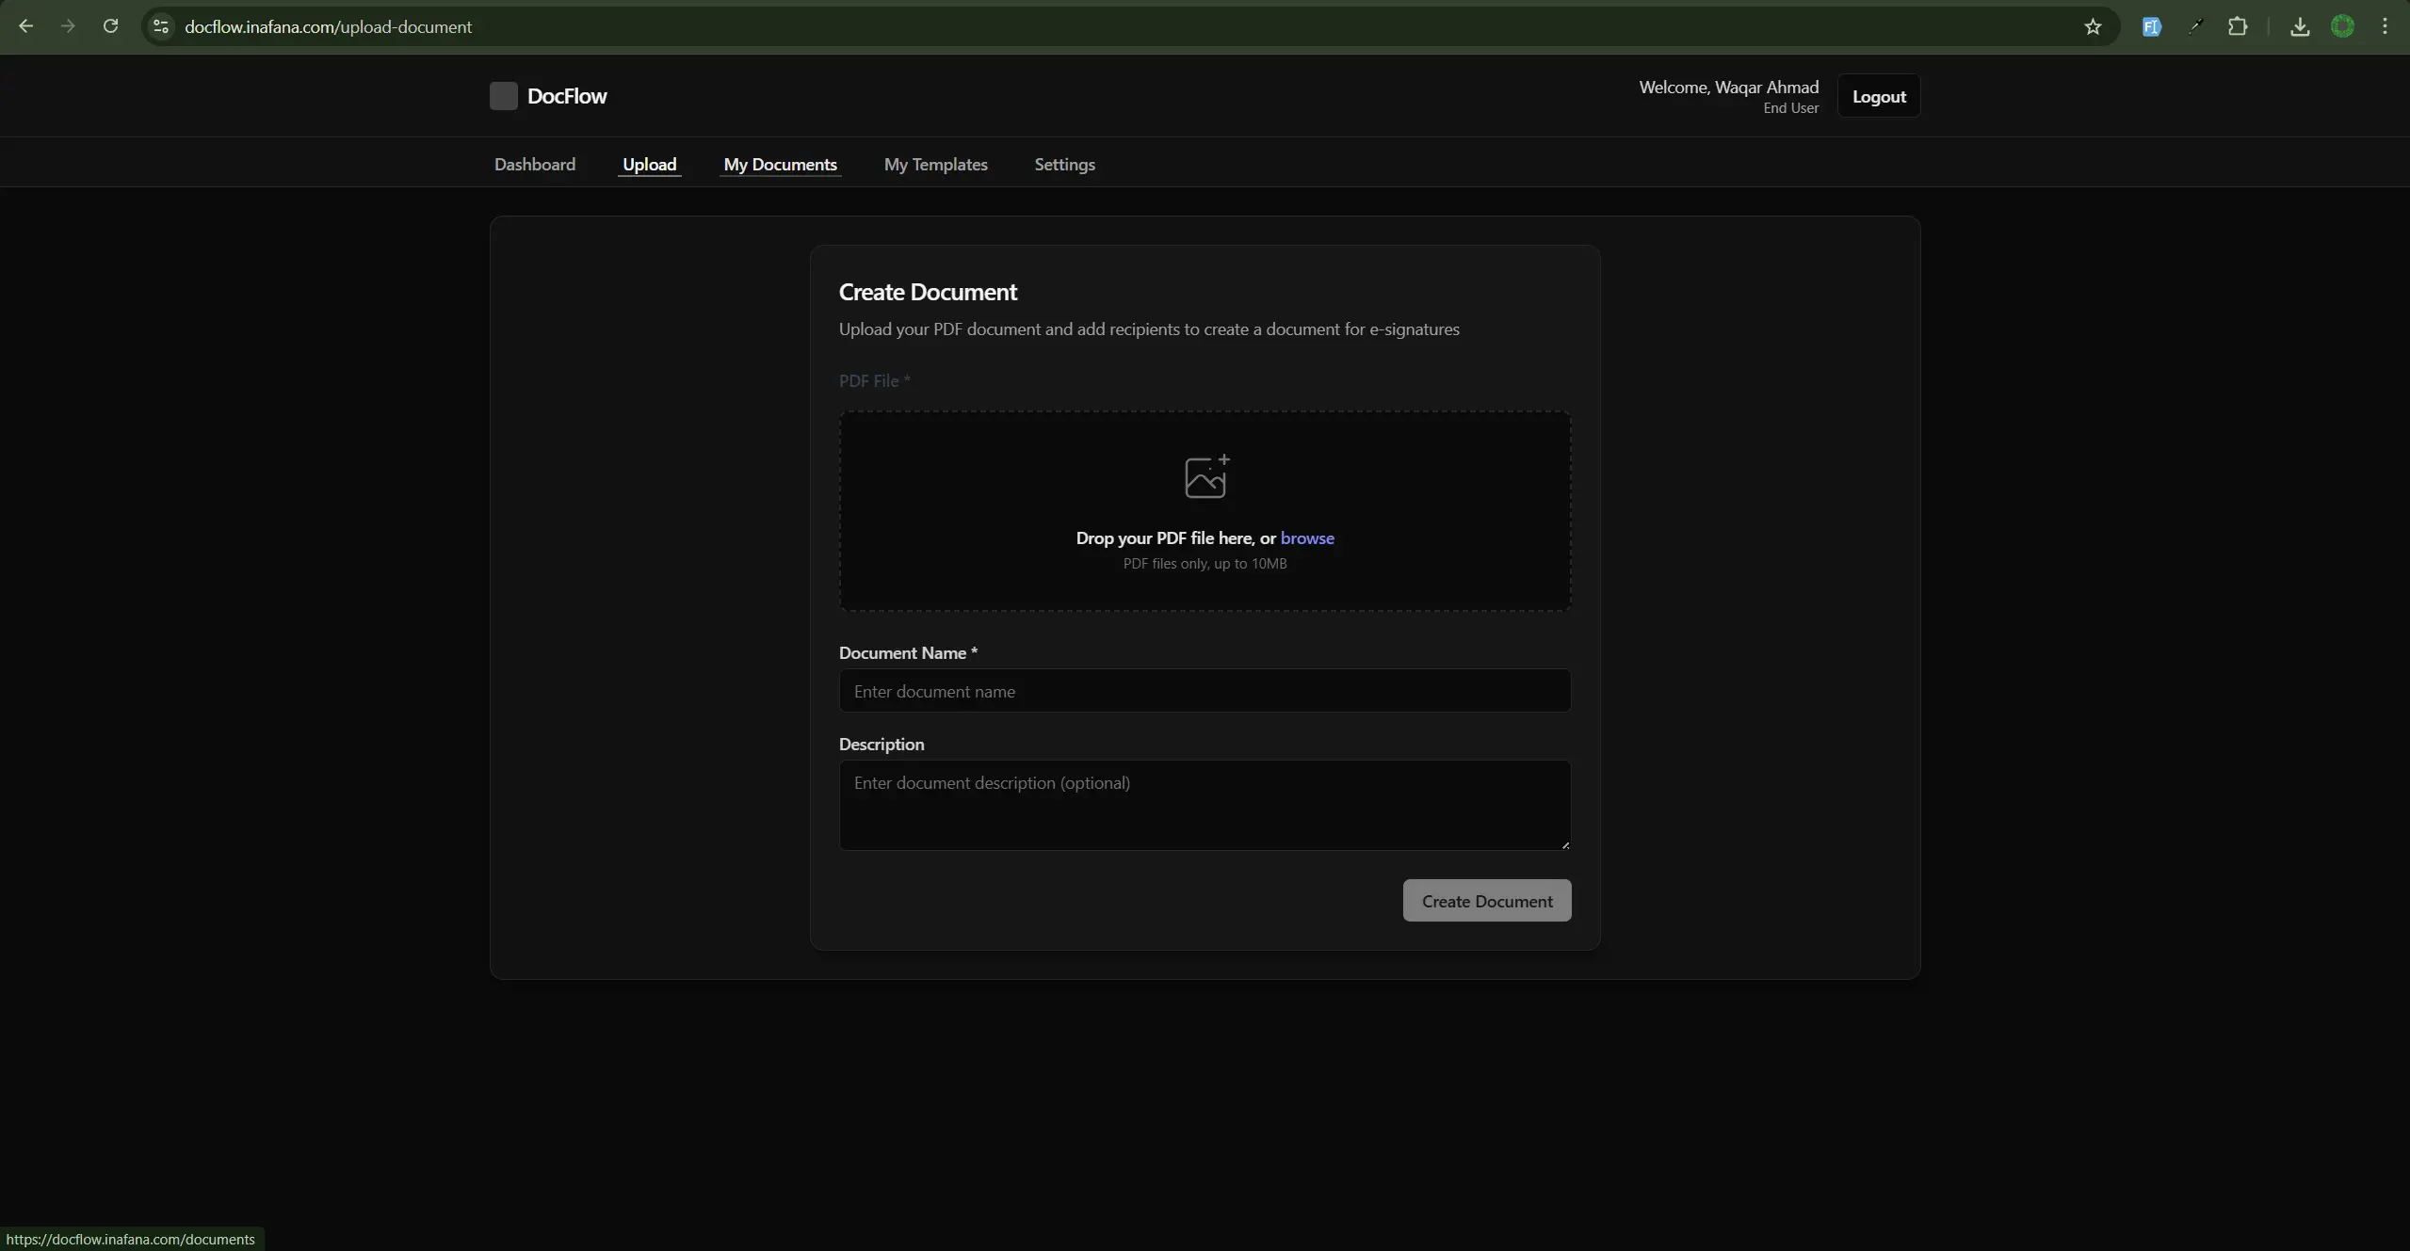2410x1251 pixels.
Task: Open the browser downloads icon
Action: (2299, 26)
